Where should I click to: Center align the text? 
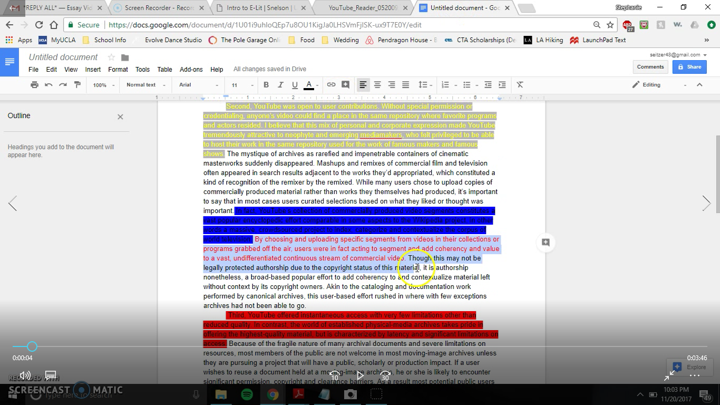coord(377,85)
